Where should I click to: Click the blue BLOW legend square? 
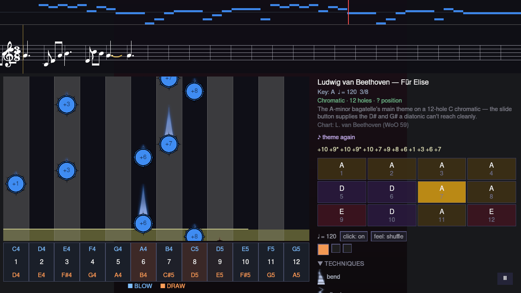tap(130, 286)
